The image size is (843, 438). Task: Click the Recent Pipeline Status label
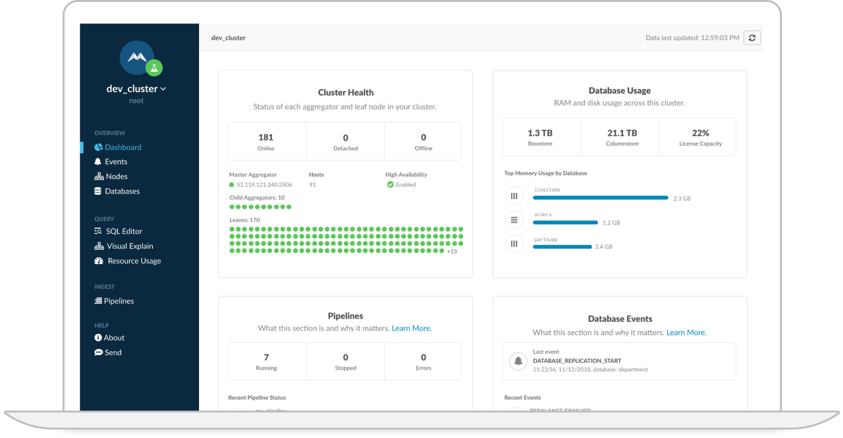[x=257, y=398]
